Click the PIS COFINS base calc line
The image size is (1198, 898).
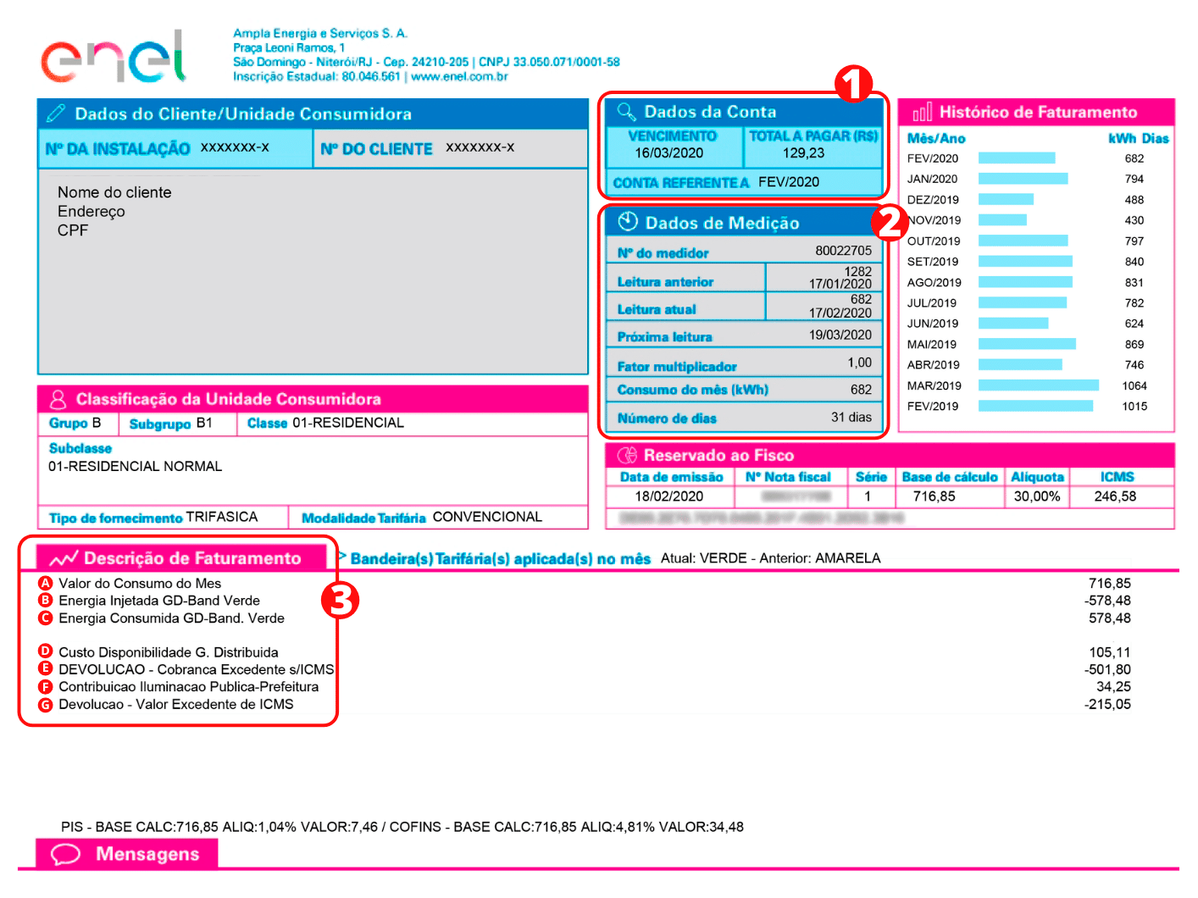coord(402,827)
